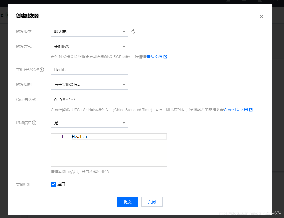The width and height of the screenshot is (284, 218).
Task: Open the 查阅文档 documentation link
Action: 154,57
